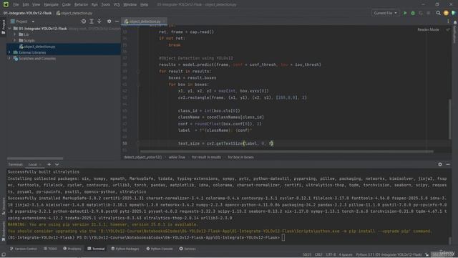Click object_detection.py breadcrumb in navigation bar
The width and height of the screenshot is (458, 258).
(74, 13)
